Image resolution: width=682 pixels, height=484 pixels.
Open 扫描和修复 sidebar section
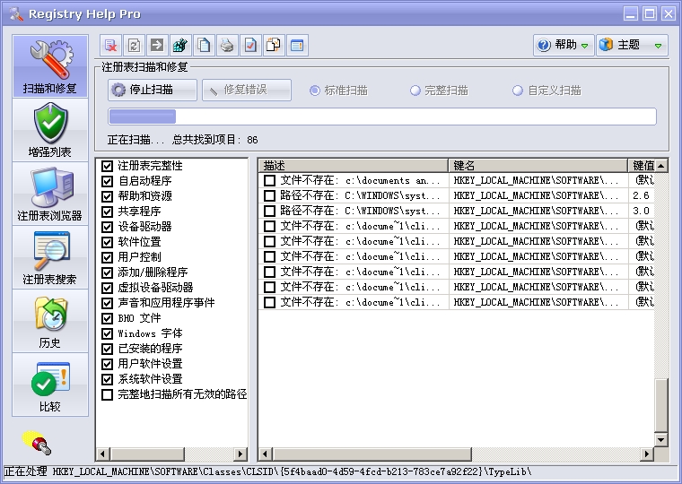point(50,66)
